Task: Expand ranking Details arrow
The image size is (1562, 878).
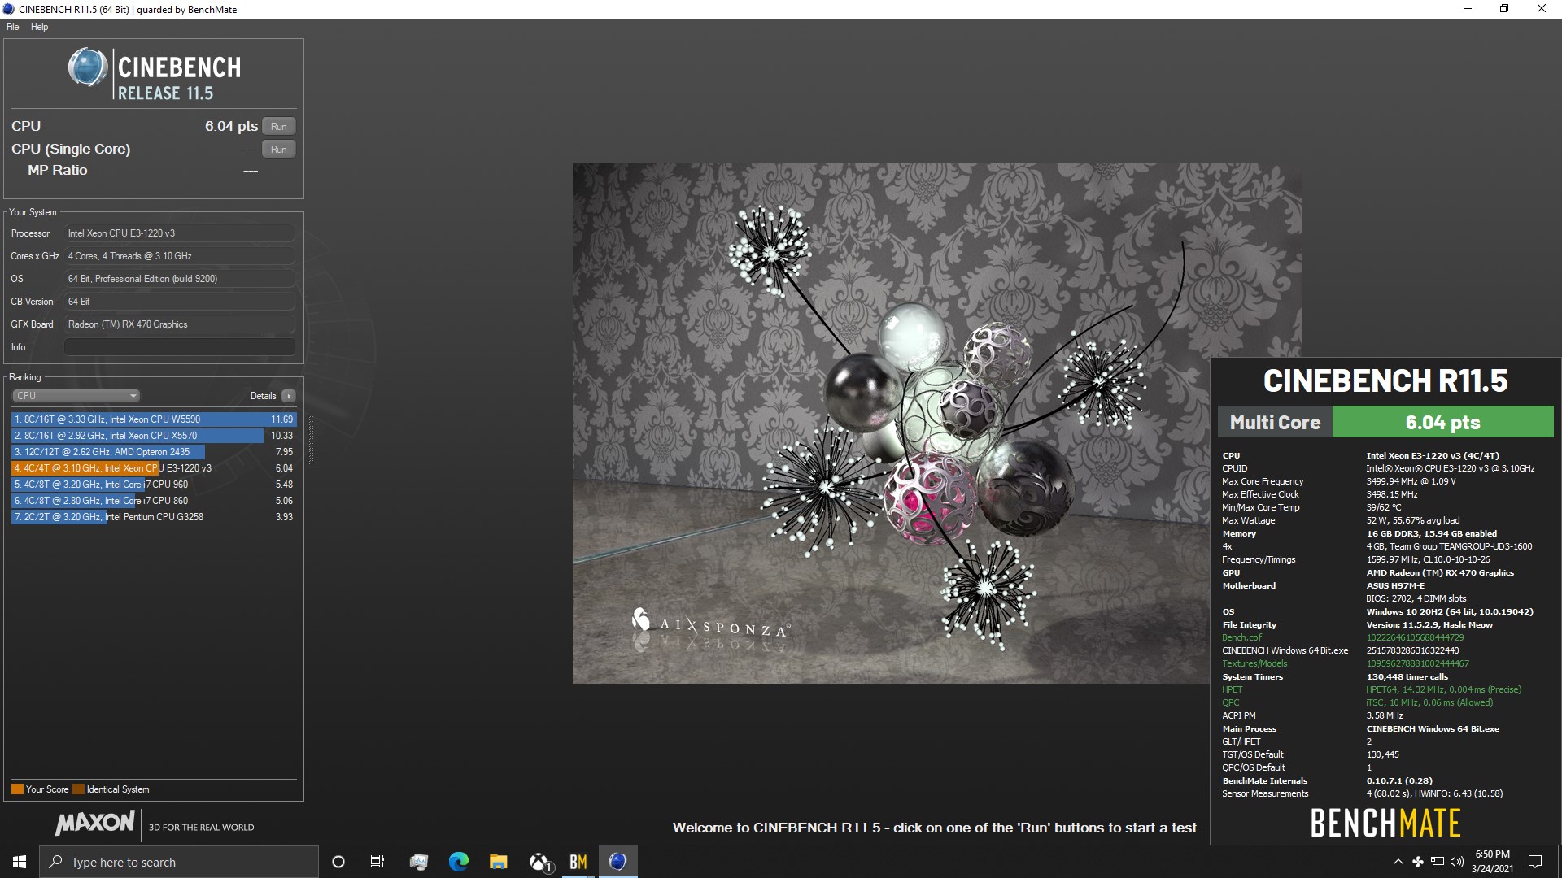Action: tap(289, 396)
